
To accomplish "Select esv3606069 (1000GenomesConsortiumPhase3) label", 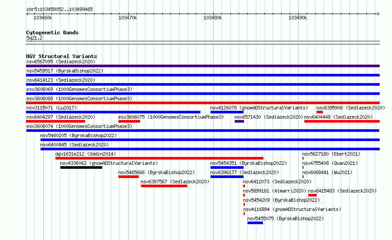I will click(x=79, y=89).
